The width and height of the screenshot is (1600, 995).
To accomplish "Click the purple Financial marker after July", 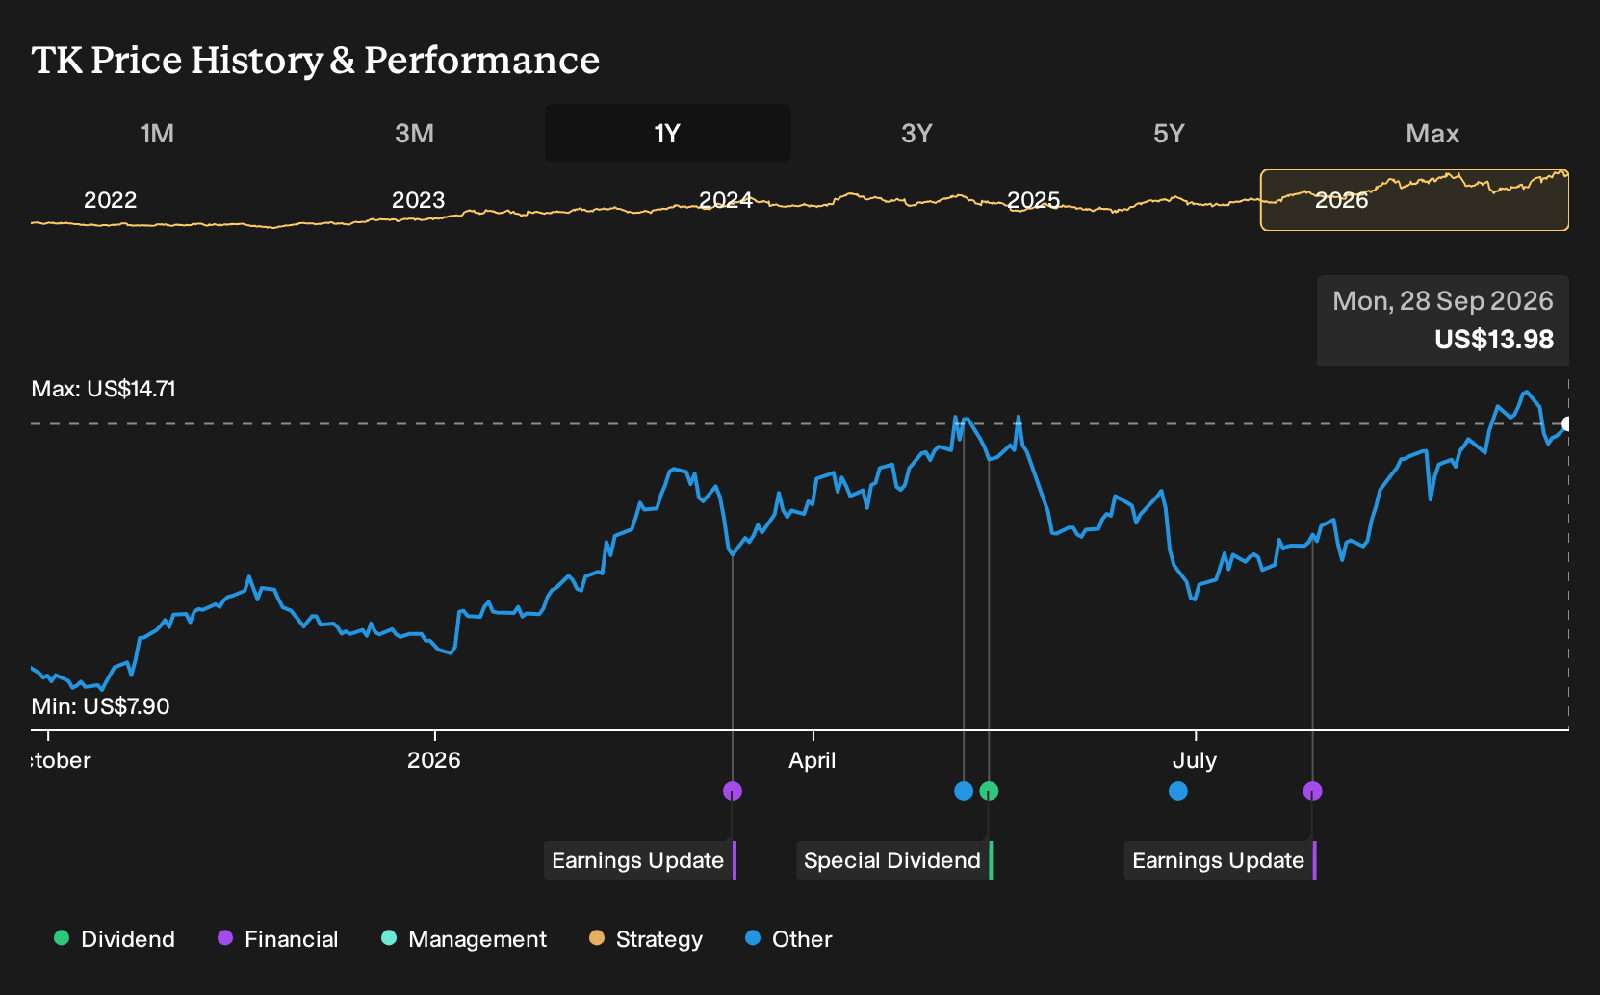I will tap(1312, 791).
